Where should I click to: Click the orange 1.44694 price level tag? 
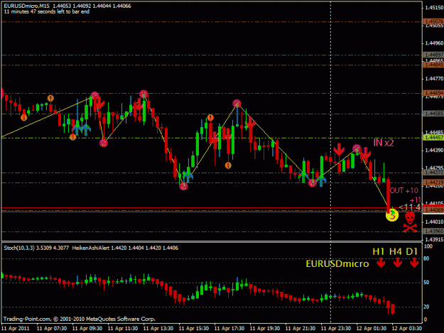[x=433, y=93]
